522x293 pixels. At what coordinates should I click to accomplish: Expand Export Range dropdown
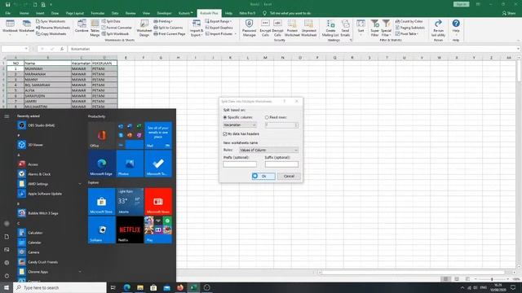click(x=219, y=21)
